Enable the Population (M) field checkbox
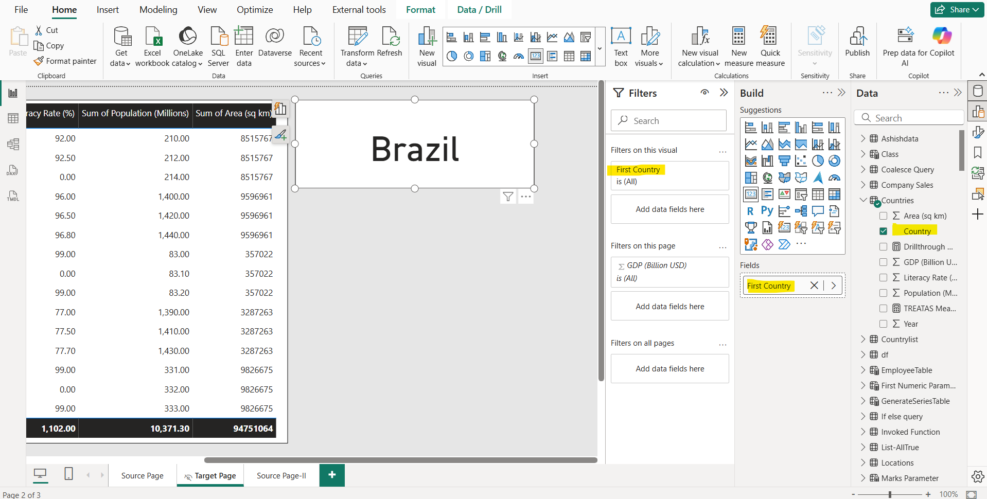This screenshot has width=987, height=499. pos(884,293)
